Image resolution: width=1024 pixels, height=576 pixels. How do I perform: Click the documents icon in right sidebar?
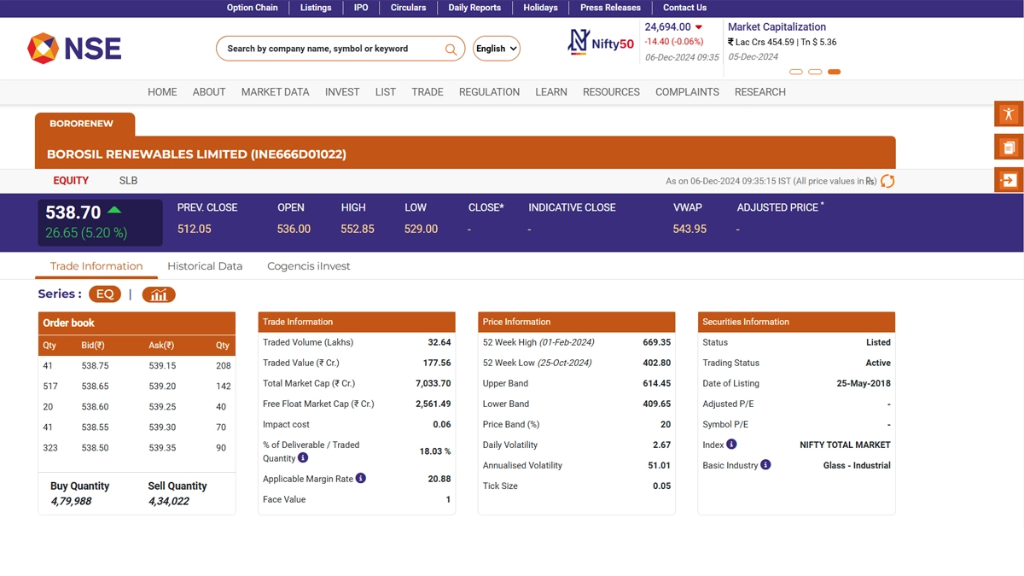[1009, 147]
